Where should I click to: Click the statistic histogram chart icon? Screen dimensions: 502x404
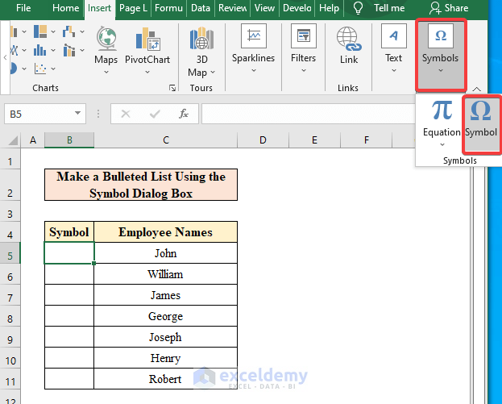pyautogui.click(x=40, y=50)
